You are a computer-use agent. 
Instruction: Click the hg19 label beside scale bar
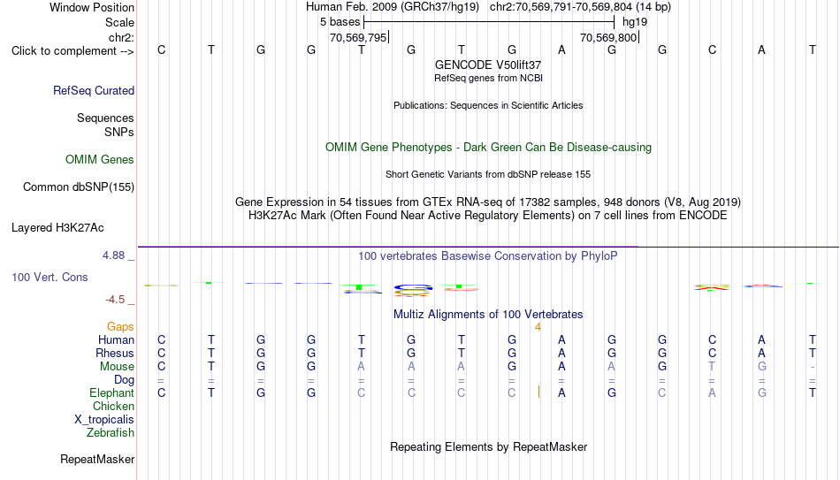(x=635, y=22)
